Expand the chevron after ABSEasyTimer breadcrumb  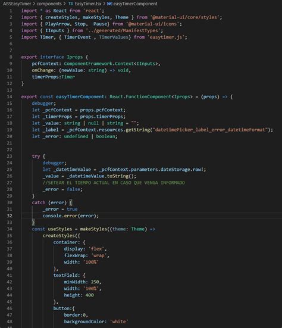pyautogui.click(x=34, y=4)
